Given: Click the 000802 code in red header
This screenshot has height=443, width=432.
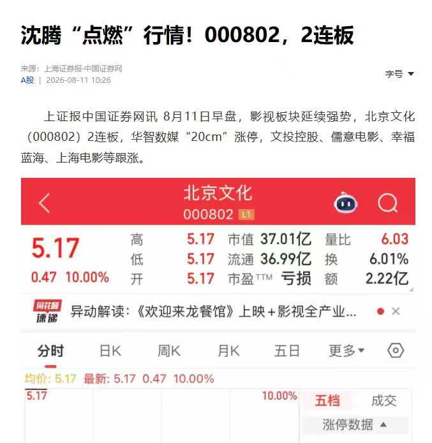Looking at the screenshot, I should [x=208, y=214].
